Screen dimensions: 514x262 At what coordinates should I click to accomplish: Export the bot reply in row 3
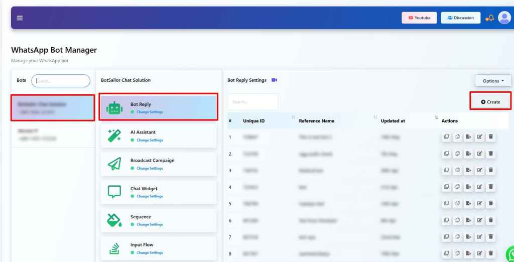click(468, 171)
